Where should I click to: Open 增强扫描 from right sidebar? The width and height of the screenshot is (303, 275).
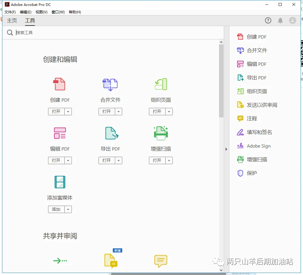tap(252, 160)
